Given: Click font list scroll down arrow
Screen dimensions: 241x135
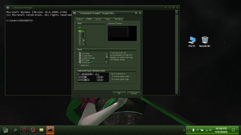Looking at the screenshot, I should pos(107,62).
